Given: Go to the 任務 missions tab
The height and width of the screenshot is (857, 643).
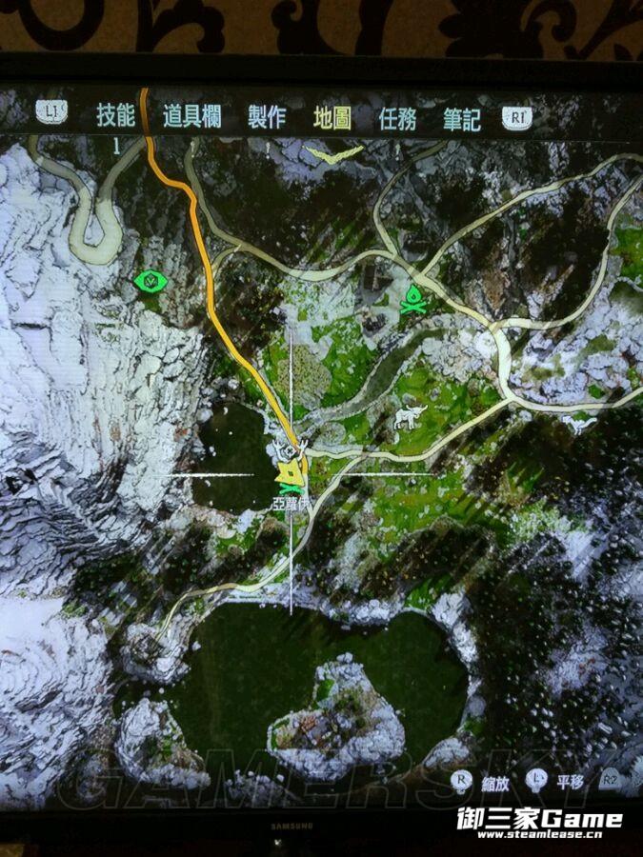Looking at the screenshot, I should (397, 118).
